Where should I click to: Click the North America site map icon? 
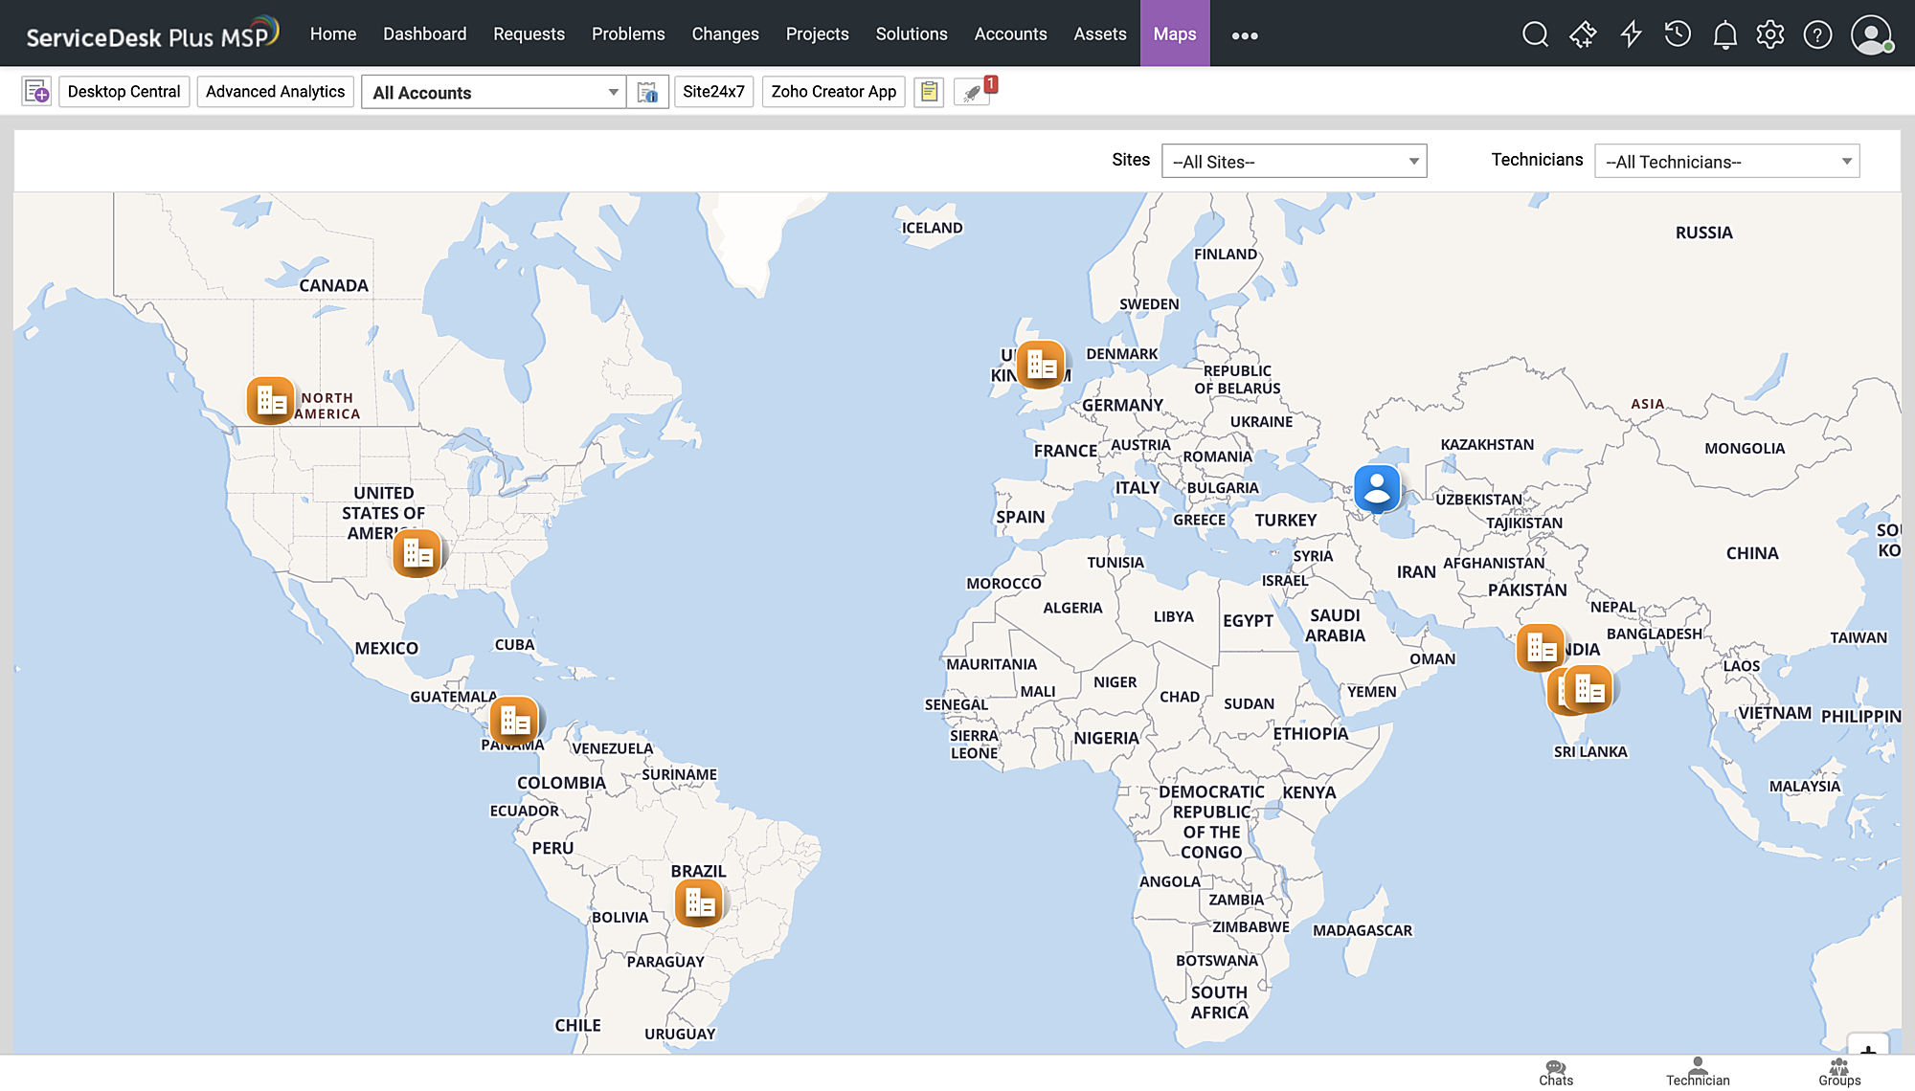[270, 398]
